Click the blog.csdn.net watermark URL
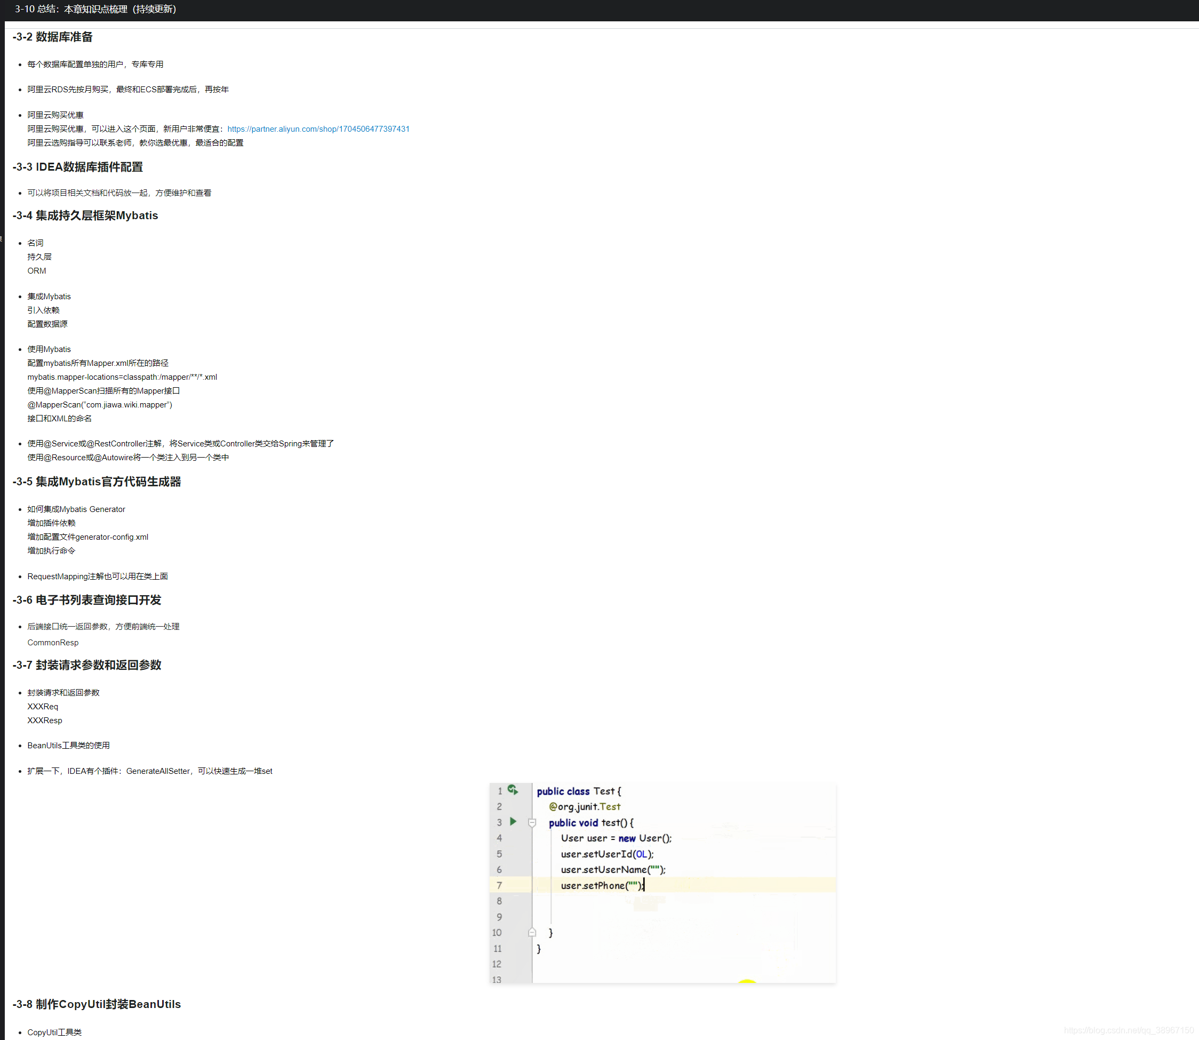This screenshot has width=1199, height=1040. click(1128, 1030)
